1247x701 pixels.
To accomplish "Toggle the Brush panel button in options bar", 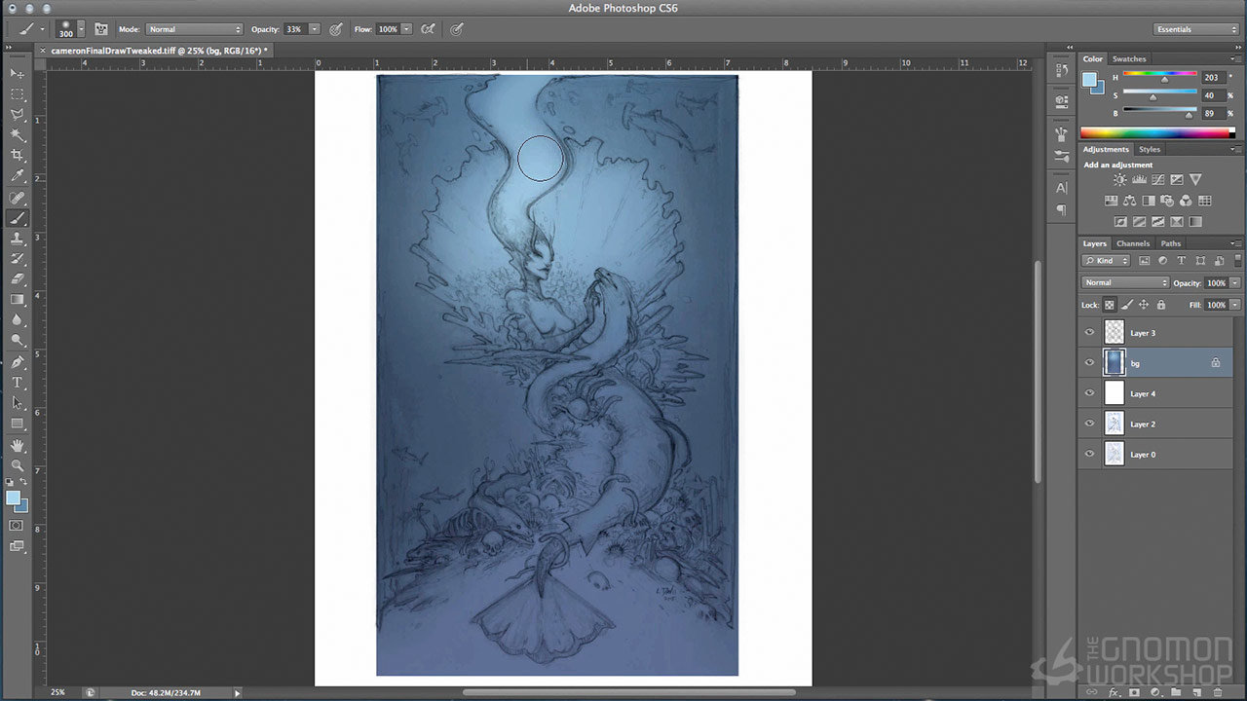I will point(100,29).
